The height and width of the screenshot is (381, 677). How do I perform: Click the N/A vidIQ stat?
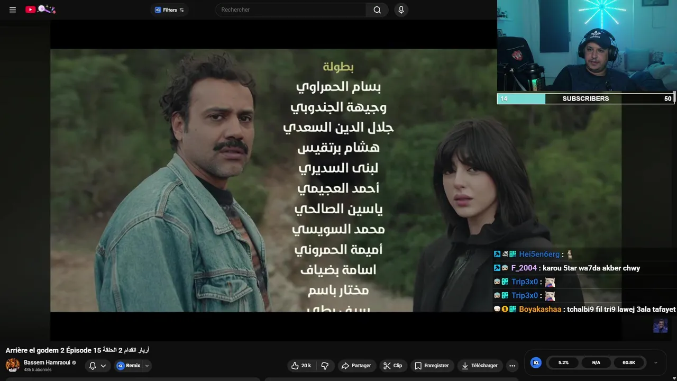[x=596, y=362]
